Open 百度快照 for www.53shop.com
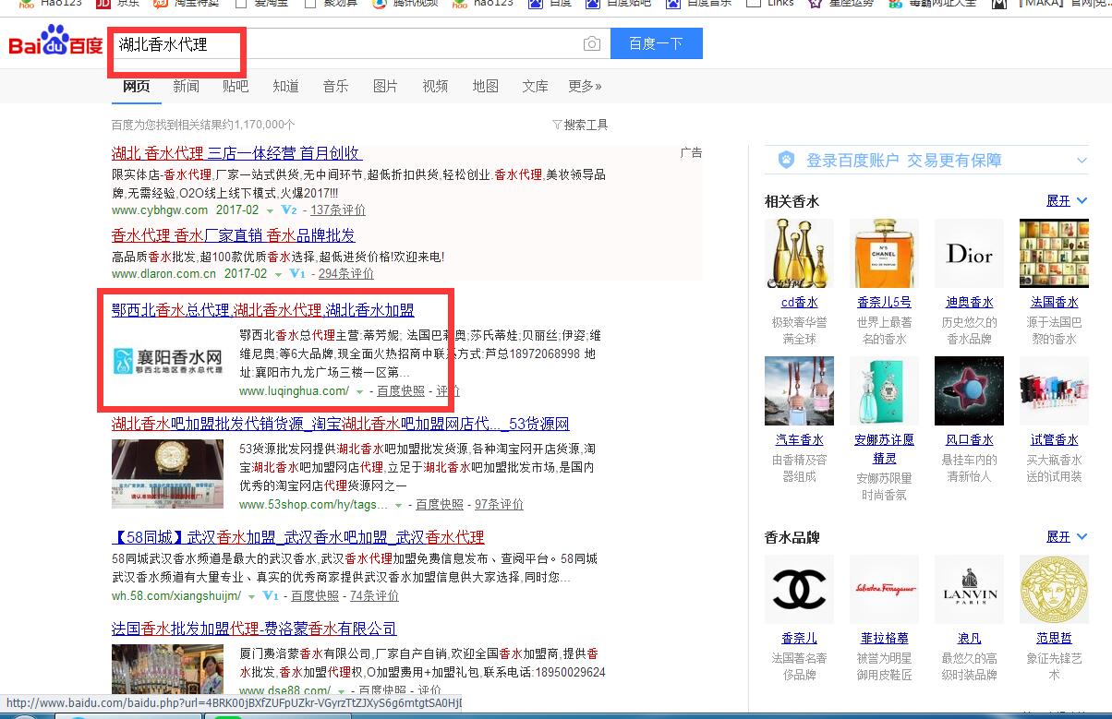Image resolution: width=1112 pixels, height=719 pixels. (440, 505)
